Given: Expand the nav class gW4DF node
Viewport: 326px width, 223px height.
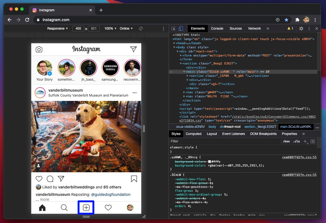Looking at the screenshot, I should (x=184, y=92).
